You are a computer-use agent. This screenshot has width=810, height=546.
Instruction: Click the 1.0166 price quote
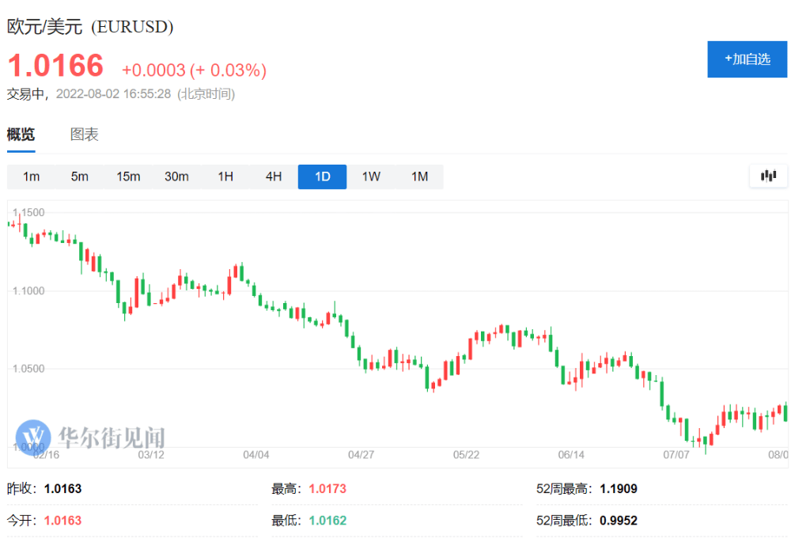55,66
